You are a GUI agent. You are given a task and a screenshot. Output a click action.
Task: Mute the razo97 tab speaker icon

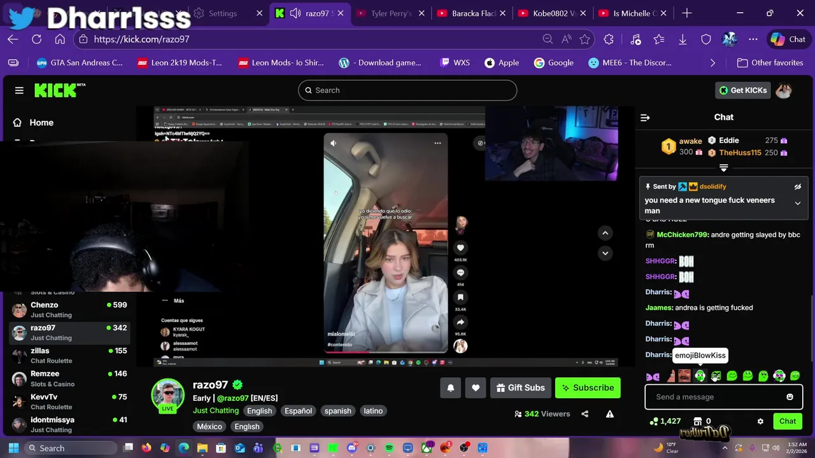click(295, 13)
